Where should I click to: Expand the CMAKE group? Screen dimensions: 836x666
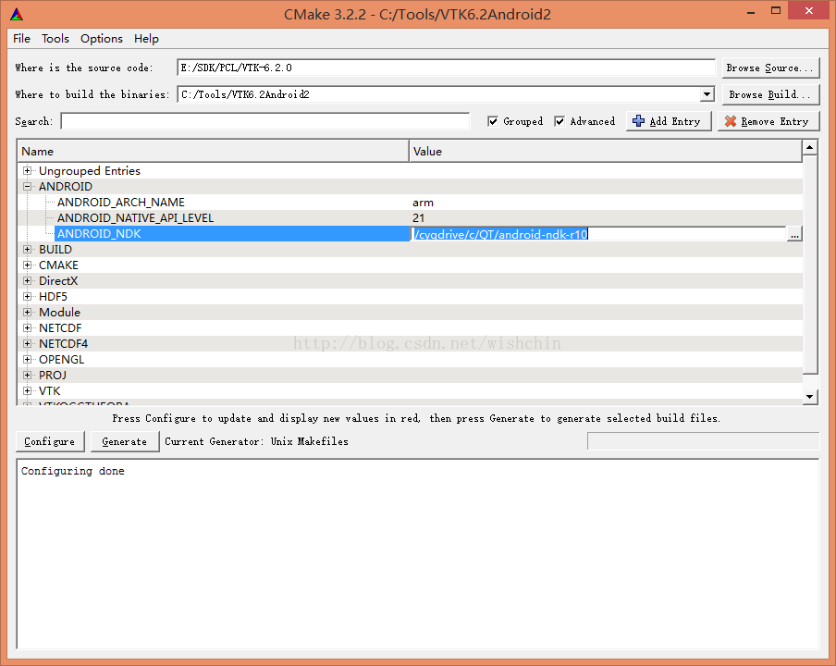[x=27, y=265]
